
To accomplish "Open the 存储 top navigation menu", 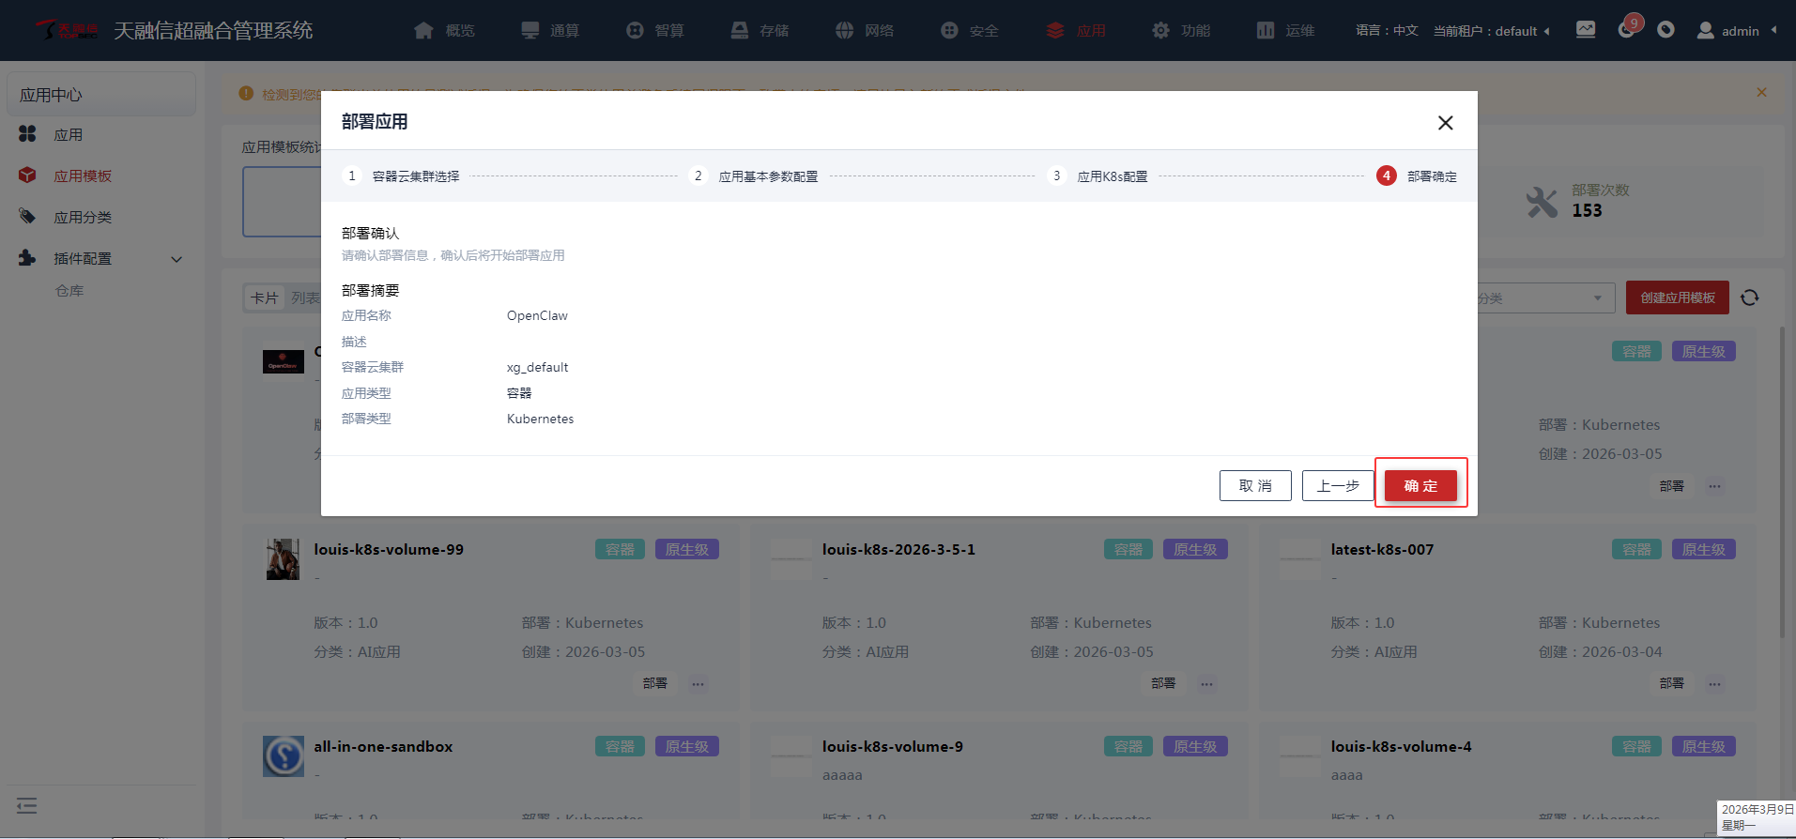I will coord(760,31).
